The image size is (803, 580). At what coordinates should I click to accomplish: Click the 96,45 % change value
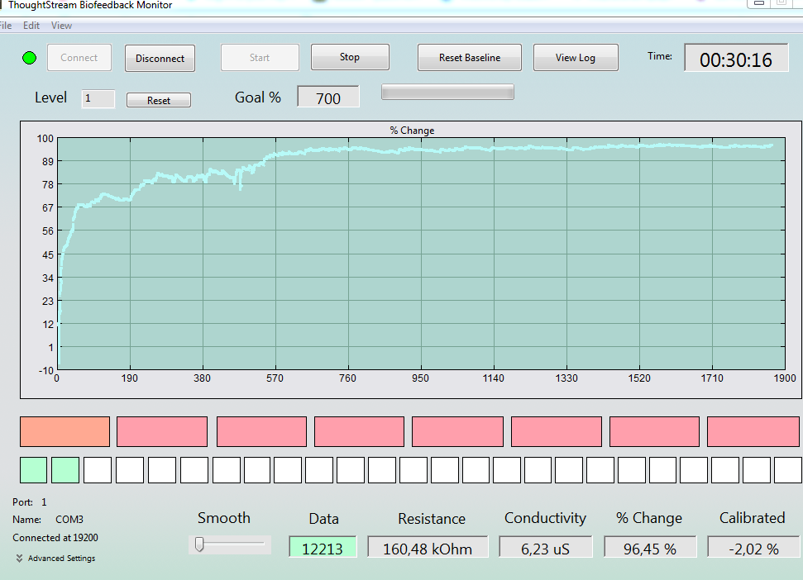[650, 548]
